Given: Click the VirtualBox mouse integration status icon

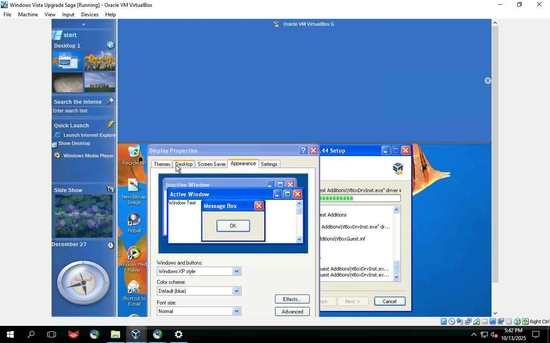Looking at the screenshot, I should coord(517,322).
